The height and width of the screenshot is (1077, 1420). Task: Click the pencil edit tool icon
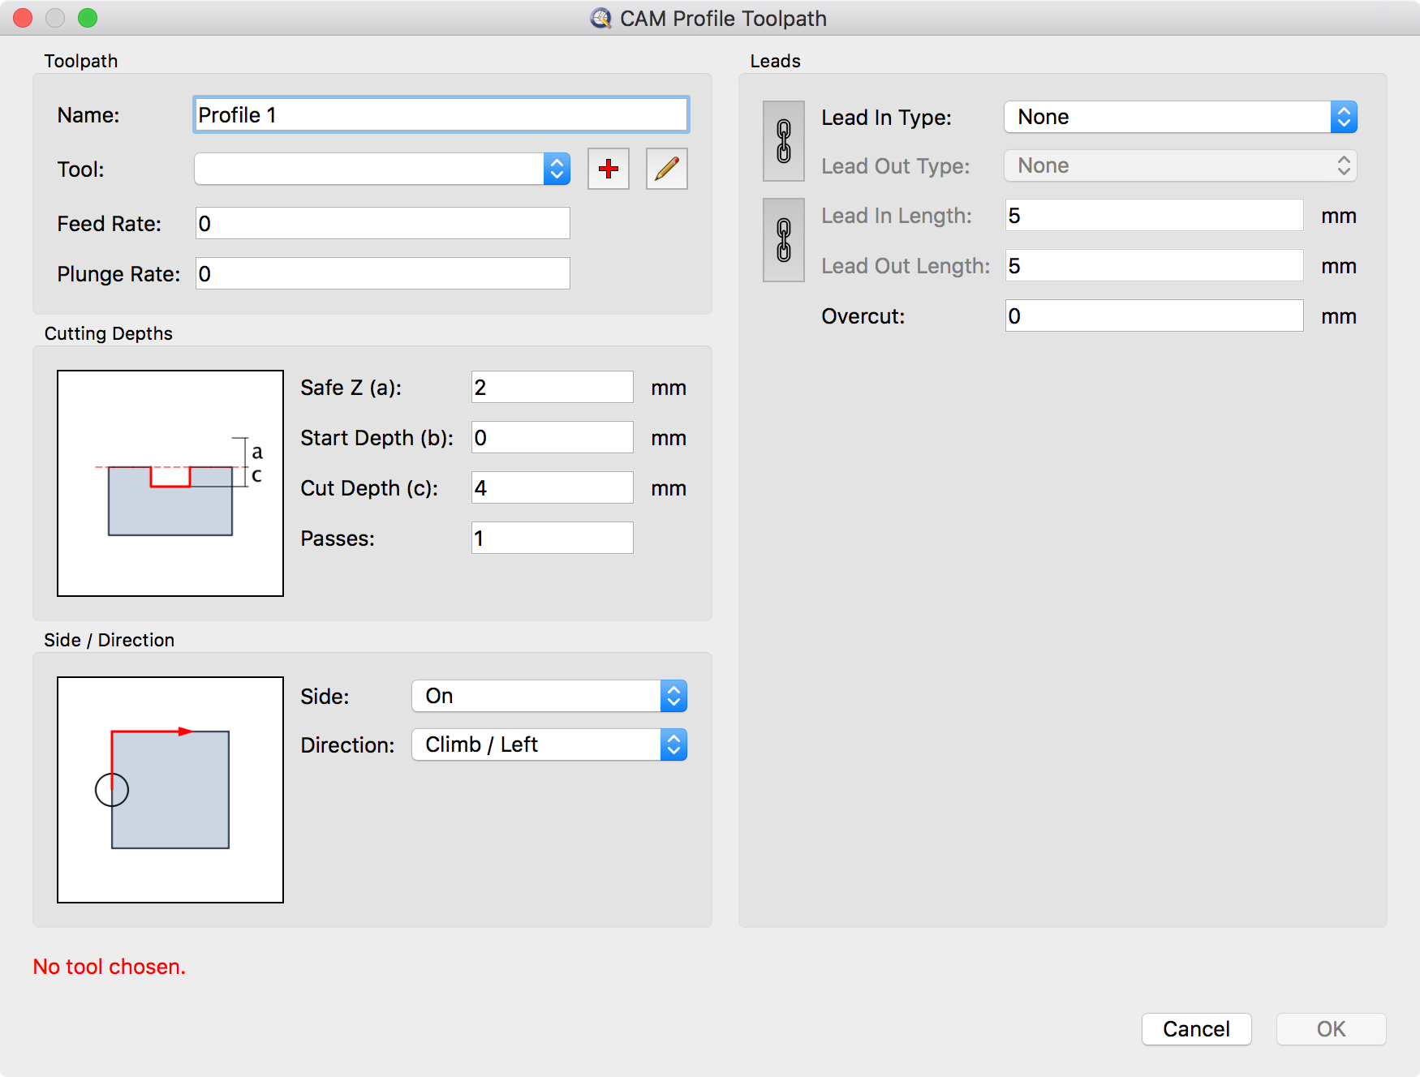pyautogui.click(x=666, y=169)
